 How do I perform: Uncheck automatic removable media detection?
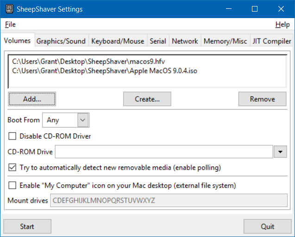12,167
